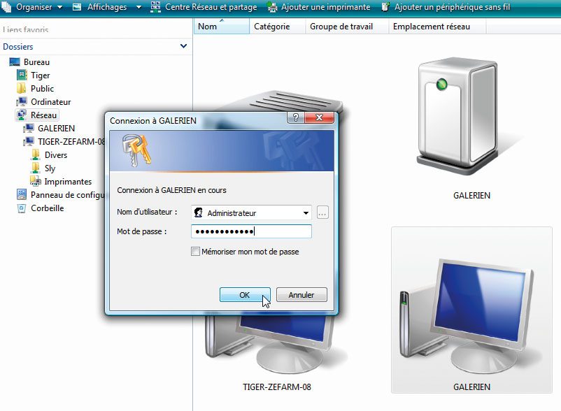Open the Nom d'utilisateur dropdown

pos(306,213)
